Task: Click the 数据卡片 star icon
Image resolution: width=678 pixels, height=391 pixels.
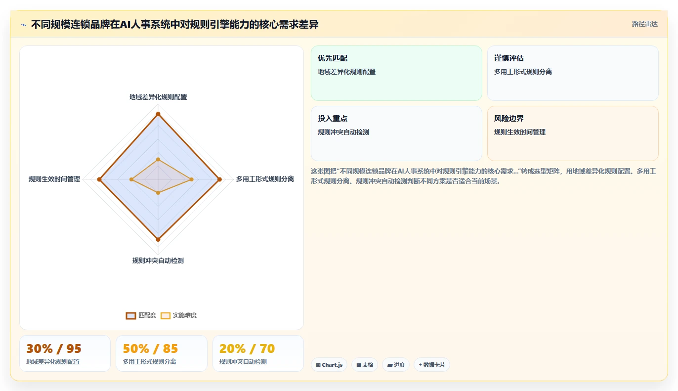Action: [421, 365]
